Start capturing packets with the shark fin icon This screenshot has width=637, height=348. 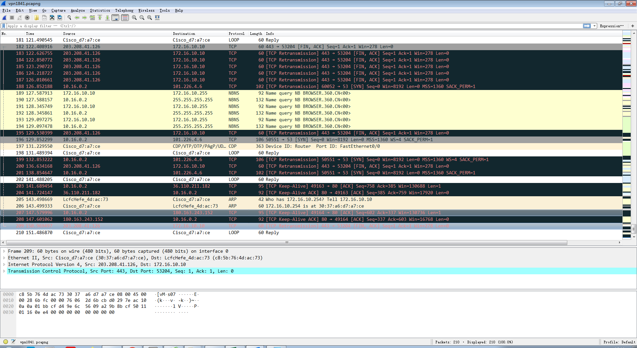click(4, 18)
